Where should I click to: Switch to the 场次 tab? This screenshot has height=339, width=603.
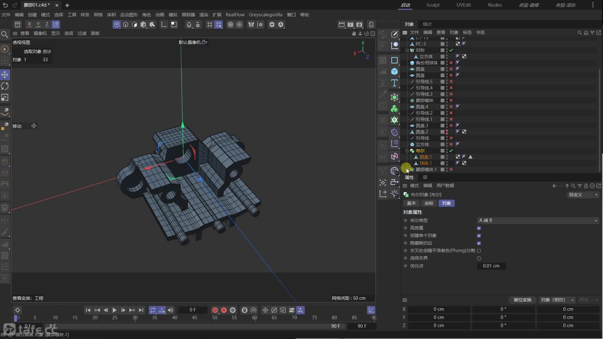click(x=427, y=24)
